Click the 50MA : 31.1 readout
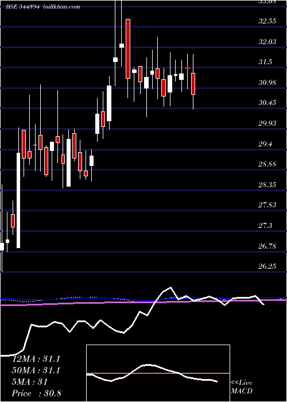 click(x=36, y=370)
